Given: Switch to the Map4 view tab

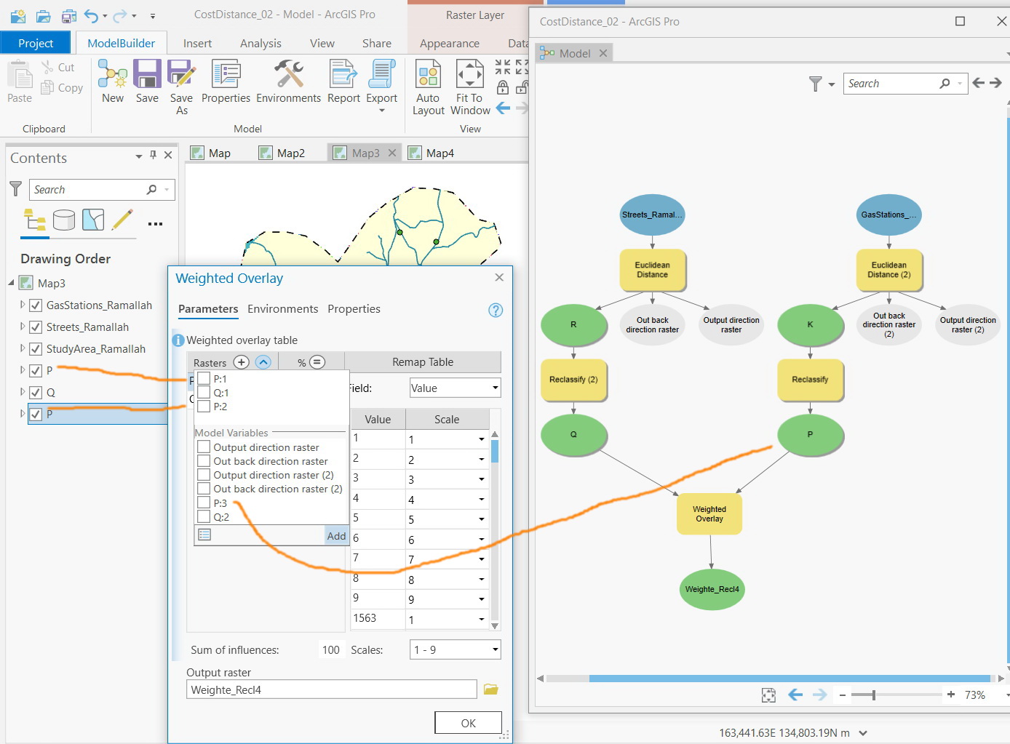Looking at the screenshot, I should tap(432, 153).
